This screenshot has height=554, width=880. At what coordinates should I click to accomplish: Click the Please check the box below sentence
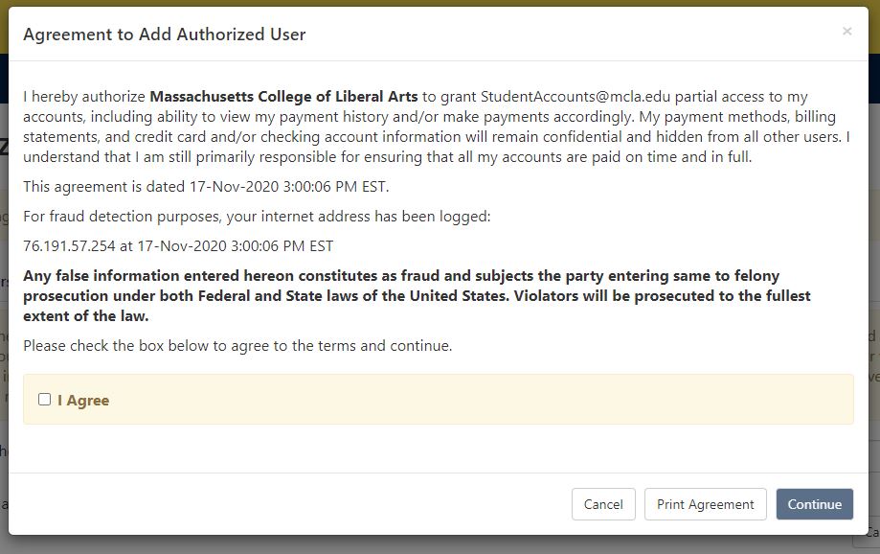click(237, 346)
